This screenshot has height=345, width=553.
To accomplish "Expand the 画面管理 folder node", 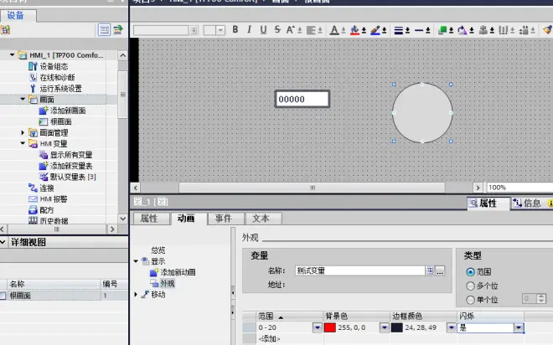I will [23, 132].
